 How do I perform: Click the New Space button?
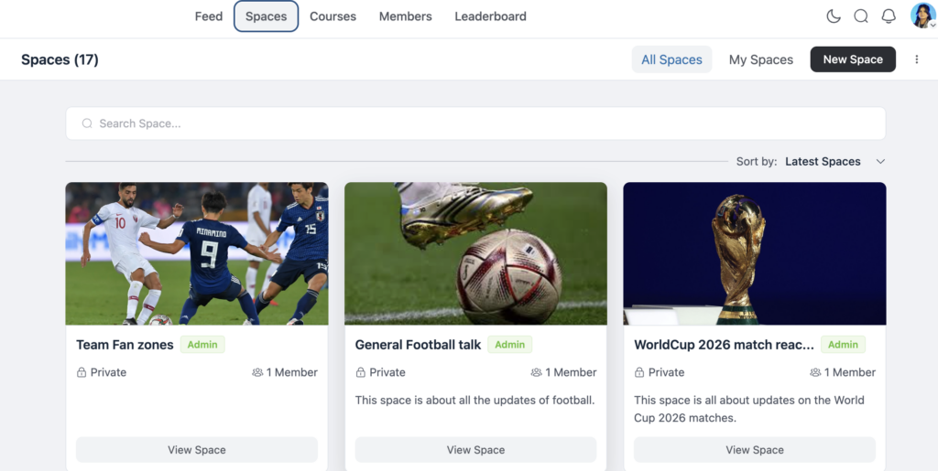853,59
